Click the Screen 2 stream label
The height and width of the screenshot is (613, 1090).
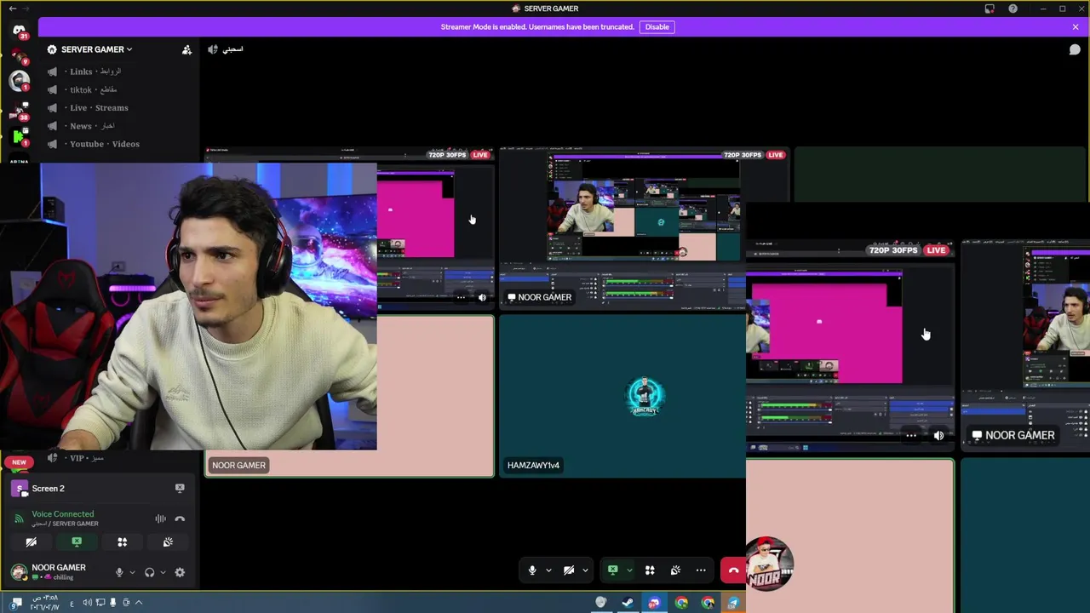[48, 489]
